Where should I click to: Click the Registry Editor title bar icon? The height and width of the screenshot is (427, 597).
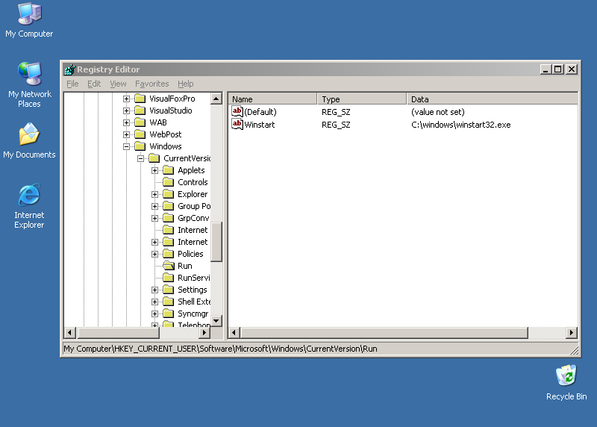(x=69, y=69)
